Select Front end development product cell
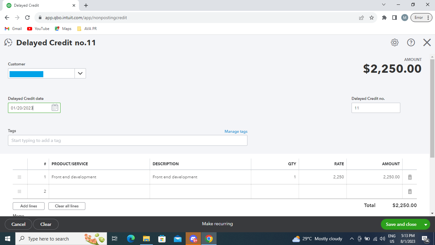435x245 pixels. pos(99,177)
